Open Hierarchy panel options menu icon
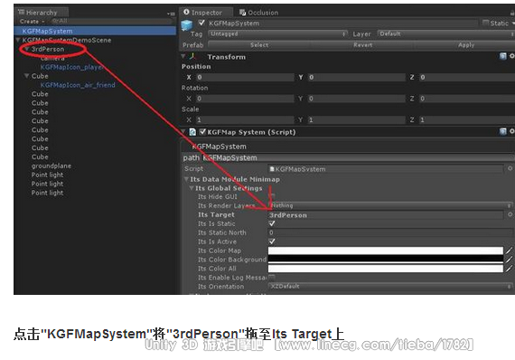Image resolution: width=515 pixels, height=360 pixels. coord(171,14)
